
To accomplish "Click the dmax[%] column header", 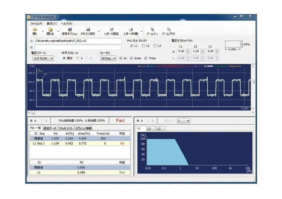I will tap(84, 134).
